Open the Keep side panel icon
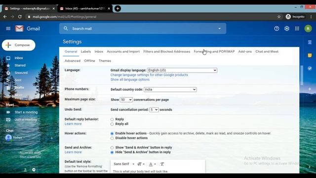 click(x=310, y=55)
